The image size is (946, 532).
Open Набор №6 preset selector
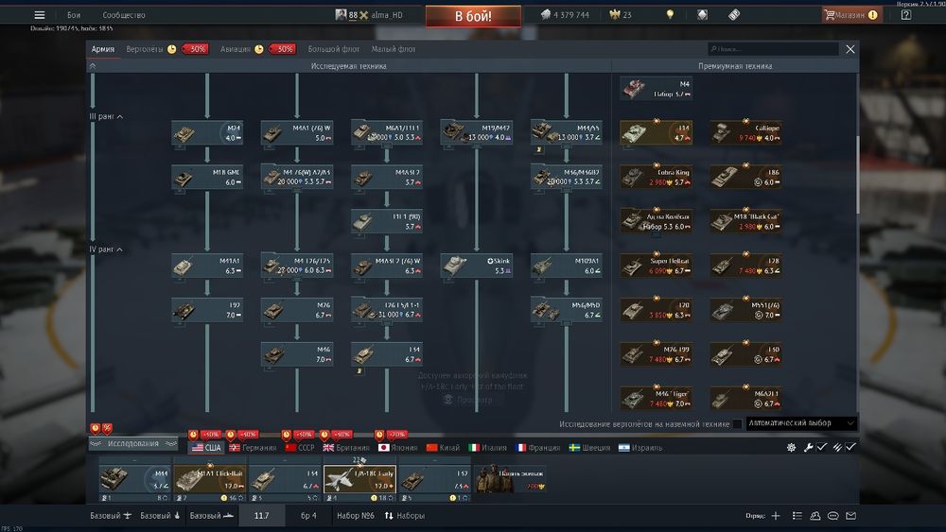[x=356, y=516]
